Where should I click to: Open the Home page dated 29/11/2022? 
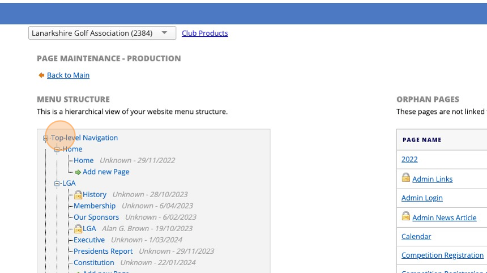84,160
